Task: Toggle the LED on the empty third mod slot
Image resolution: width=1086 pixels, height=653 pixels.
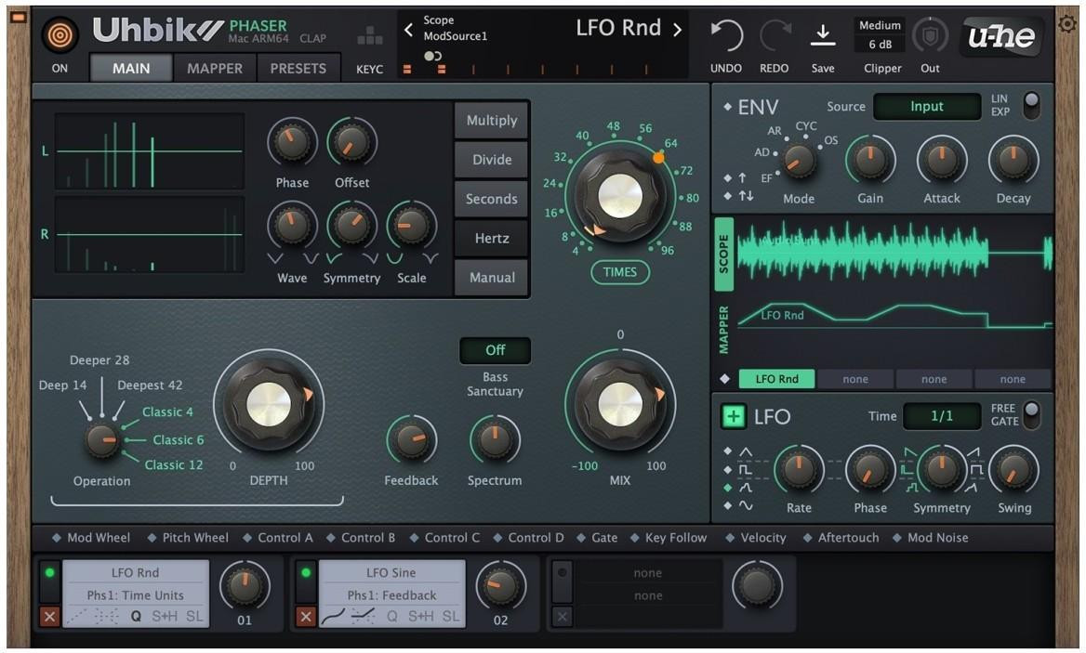Action: 562,573
